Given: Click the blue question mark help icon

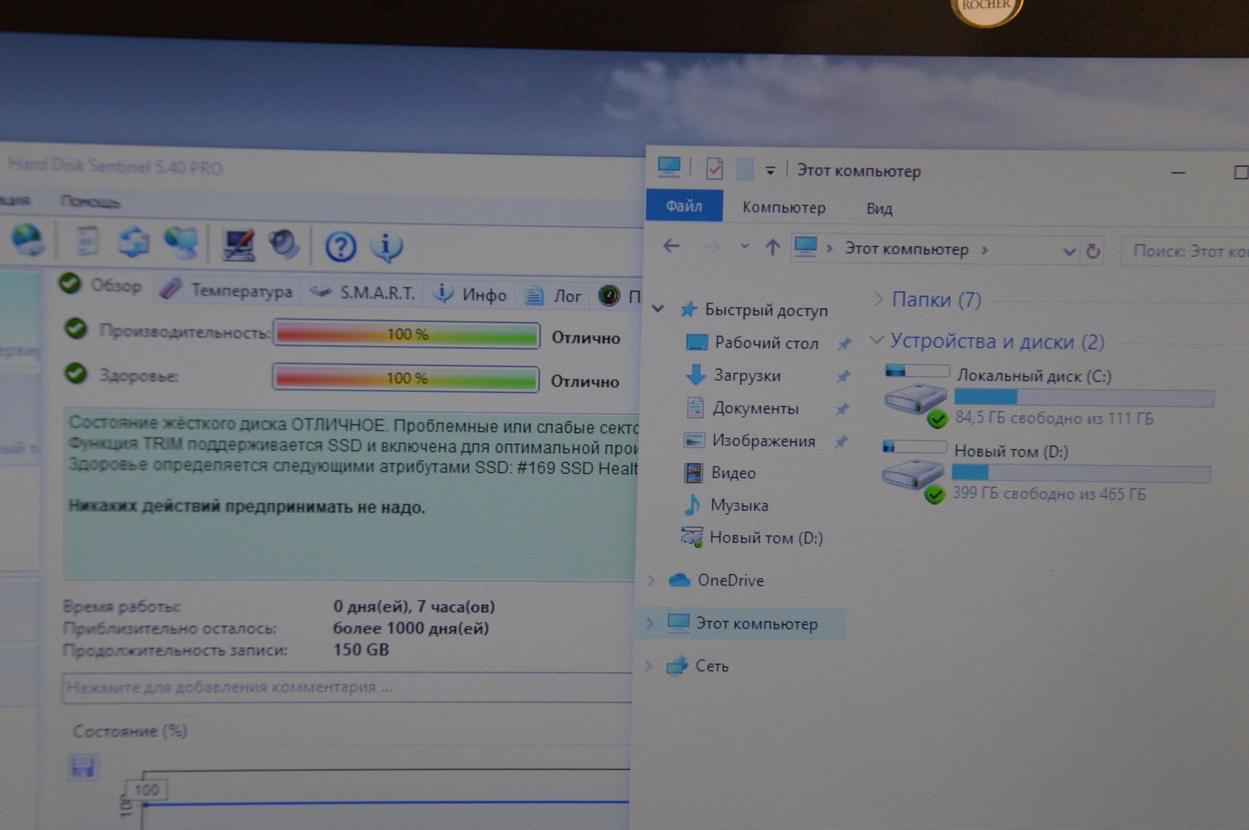Looking at the screenshot, I should click(x=340, y=247).
